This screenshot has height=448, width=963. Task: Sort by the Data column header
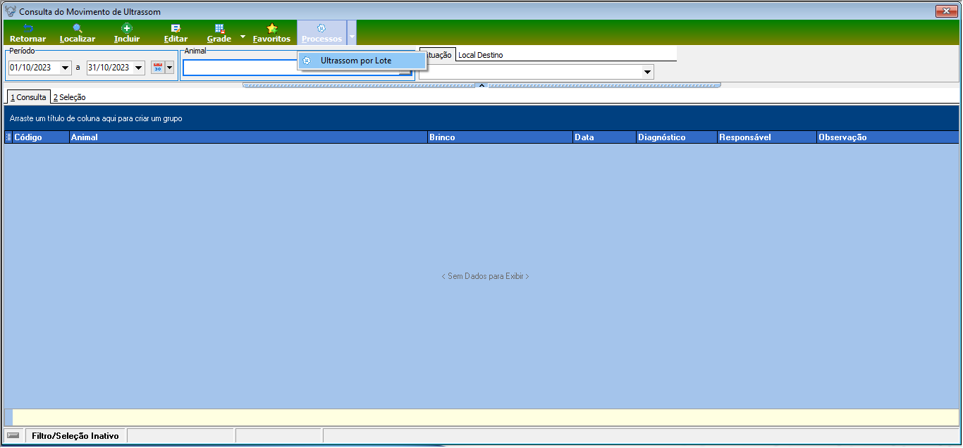click(x=604, y=137)
